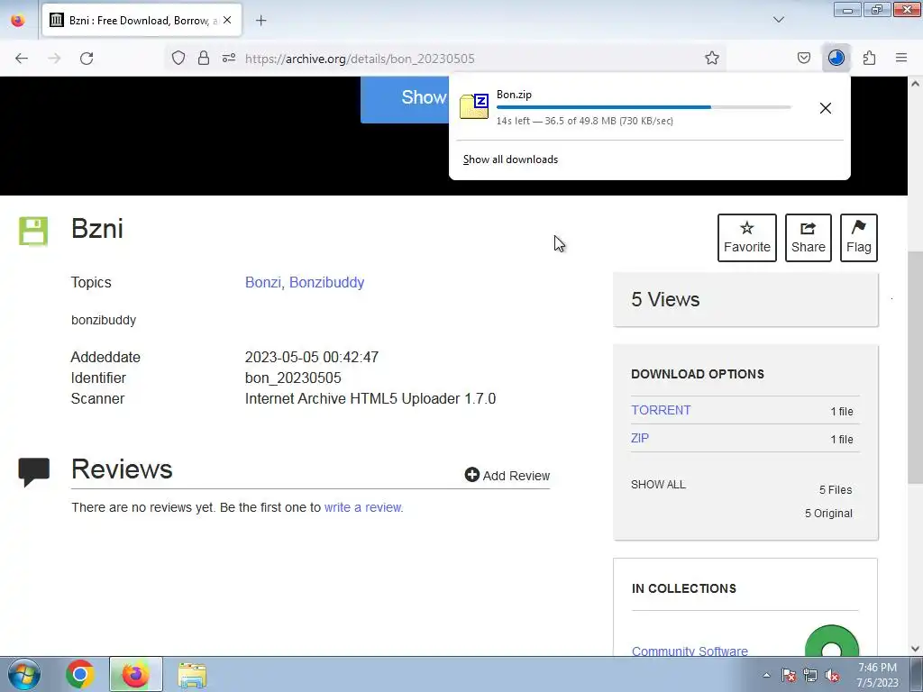Open the network status tray icon
The width and height of the screenshot is (923, 692).
810,675
